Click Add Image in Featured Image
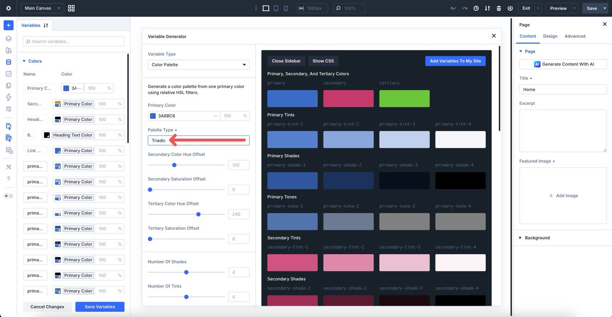Screen dimensions: 612x317 pos(563,196)
